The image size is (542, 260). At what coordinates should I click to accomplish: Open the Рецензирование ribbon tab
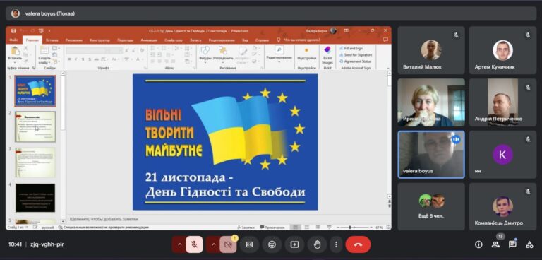222,40
